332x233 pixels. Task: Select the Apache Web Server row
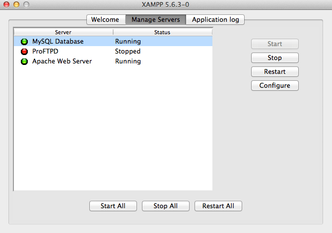(x=113, y=61)
